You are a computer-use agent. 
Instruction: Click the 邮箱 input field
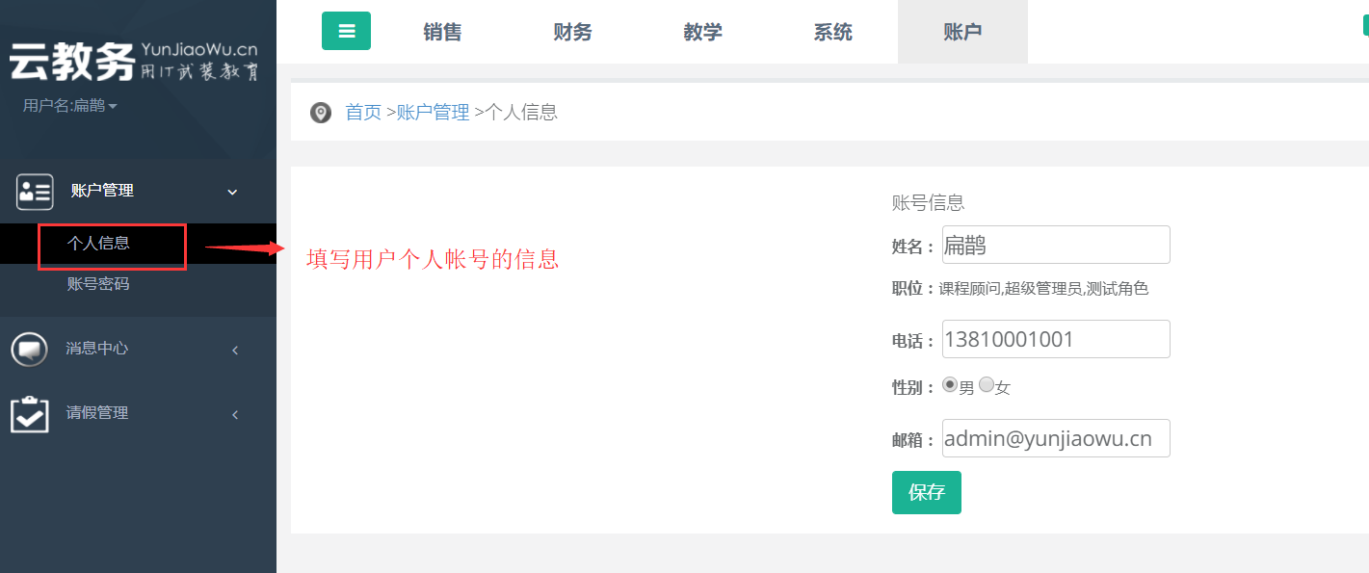(1056, 438)
